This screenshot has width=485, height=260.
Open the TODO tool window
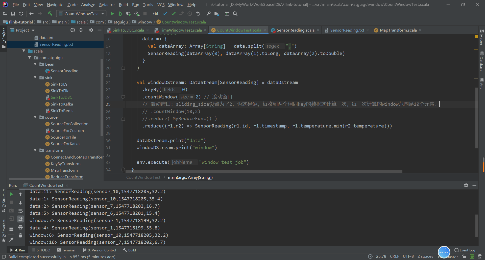click(x=41, y=250)
